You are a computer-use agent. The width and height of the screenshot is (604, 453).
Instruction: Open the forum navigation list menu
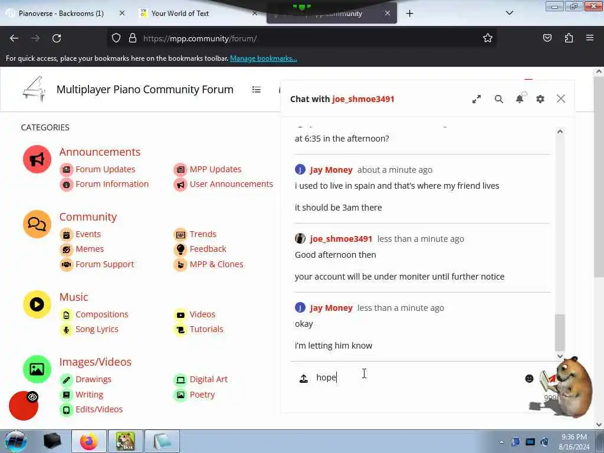pyautogui.click(x=256, y=90)
